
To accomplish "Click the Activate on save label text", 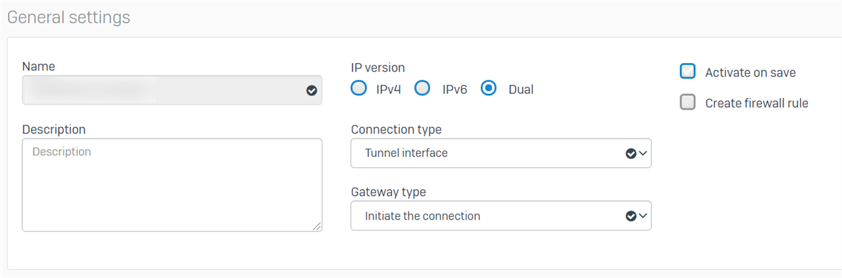I will 751,73.
